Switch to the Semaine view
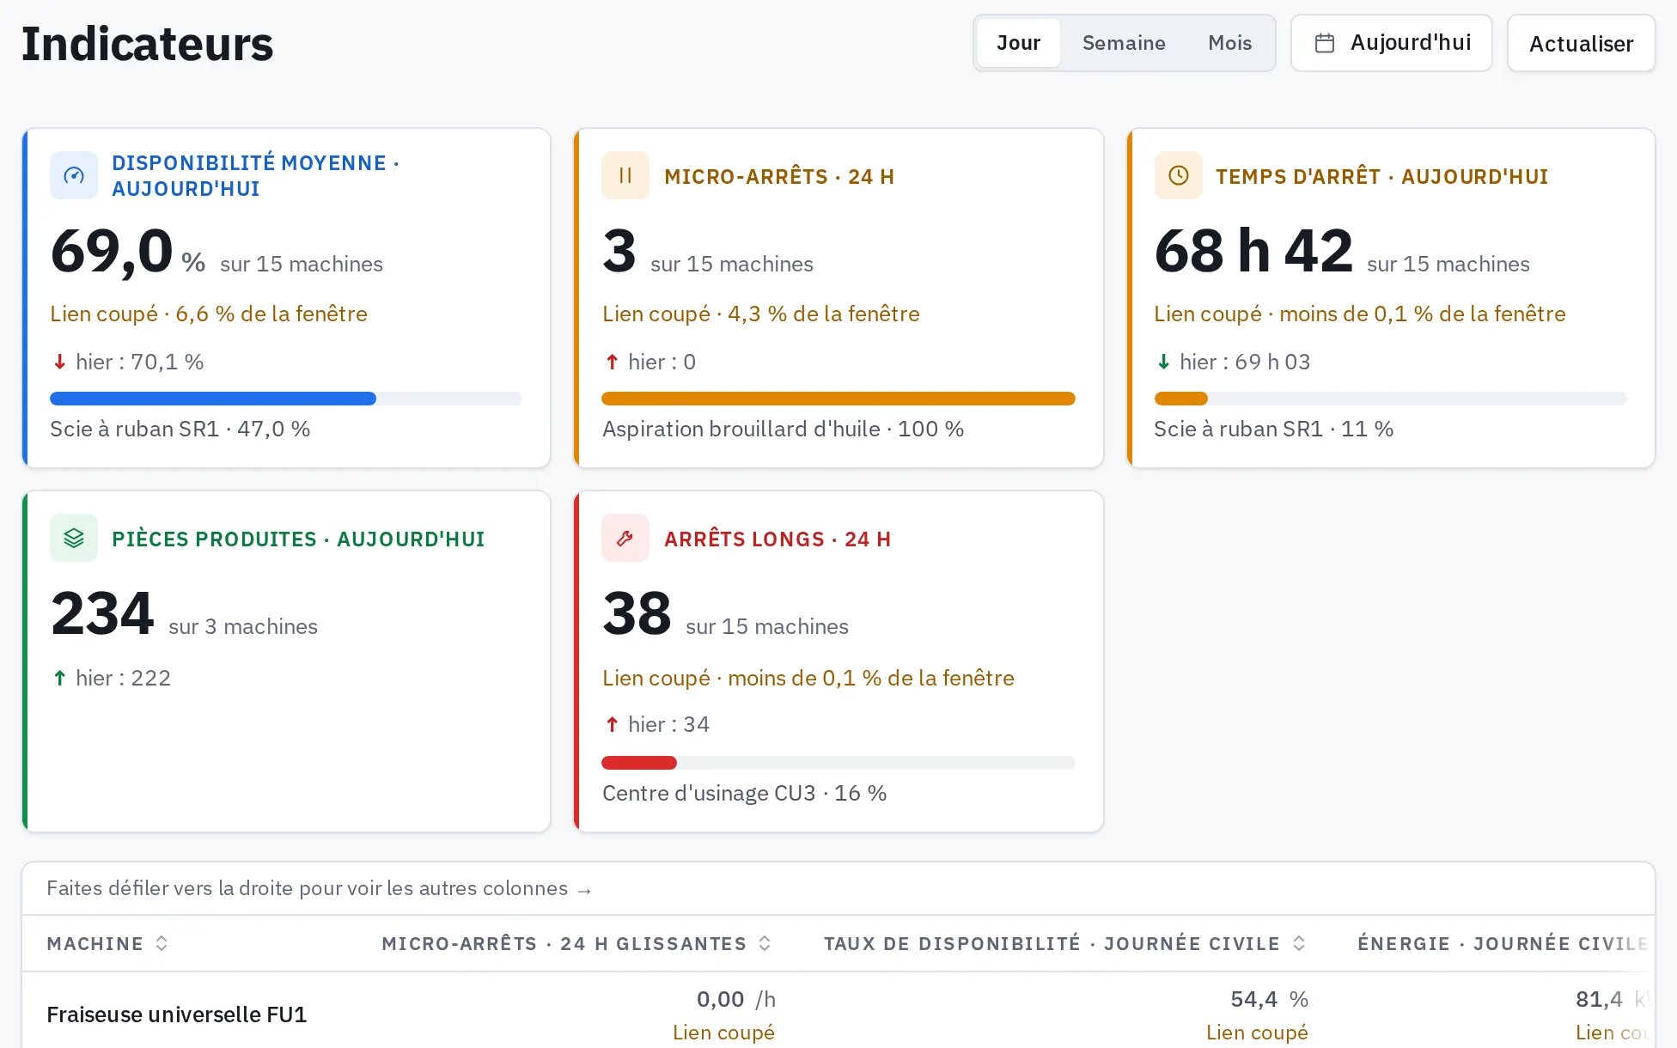 (x=1124, y=43)
